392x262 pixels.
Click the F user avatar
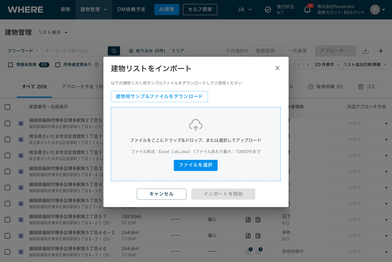(x=375, y=10)
